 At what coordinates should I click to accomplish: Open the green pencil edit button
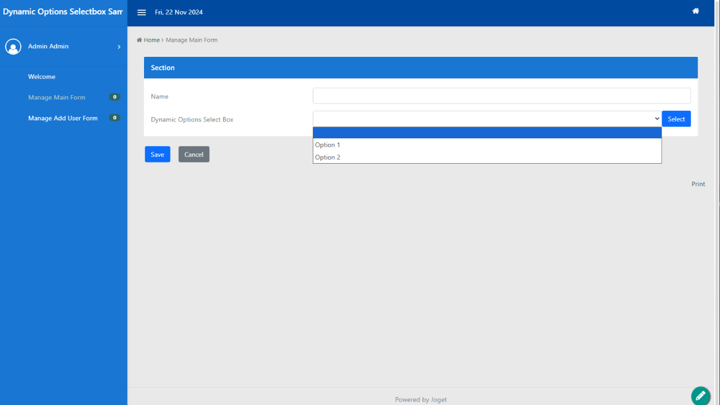700,395
